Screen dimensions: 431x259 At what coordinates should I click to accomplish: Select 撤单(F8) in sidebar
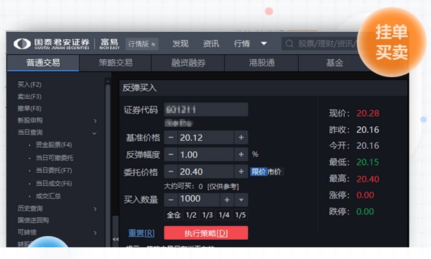pos(30,108)
